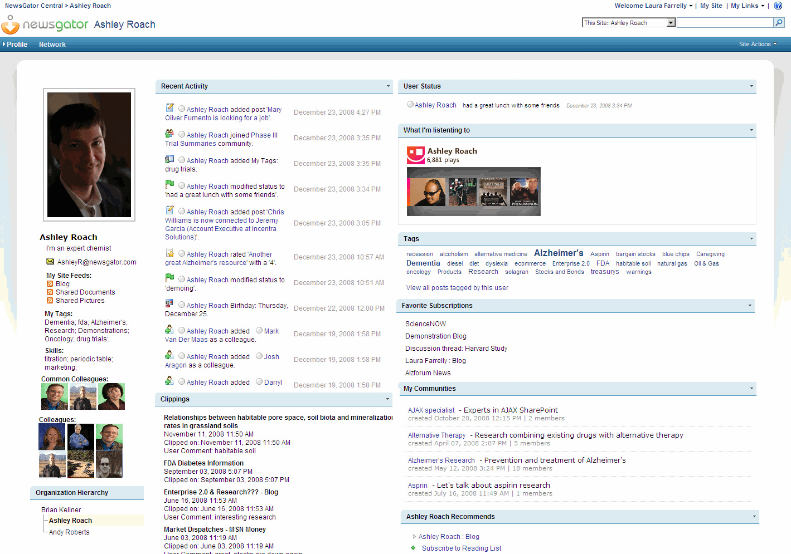This screenshot has width=791, height=554.
Task: Open the ScienceNOW subscription link
Action: click(425, 324)
